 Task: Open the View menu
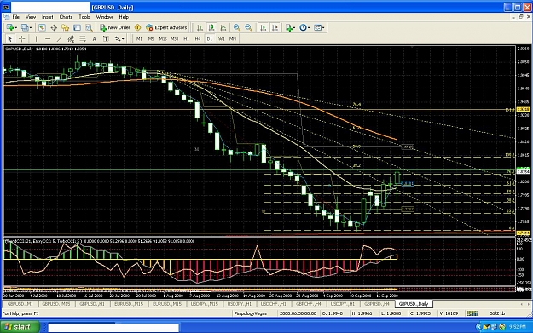(31, 17)
